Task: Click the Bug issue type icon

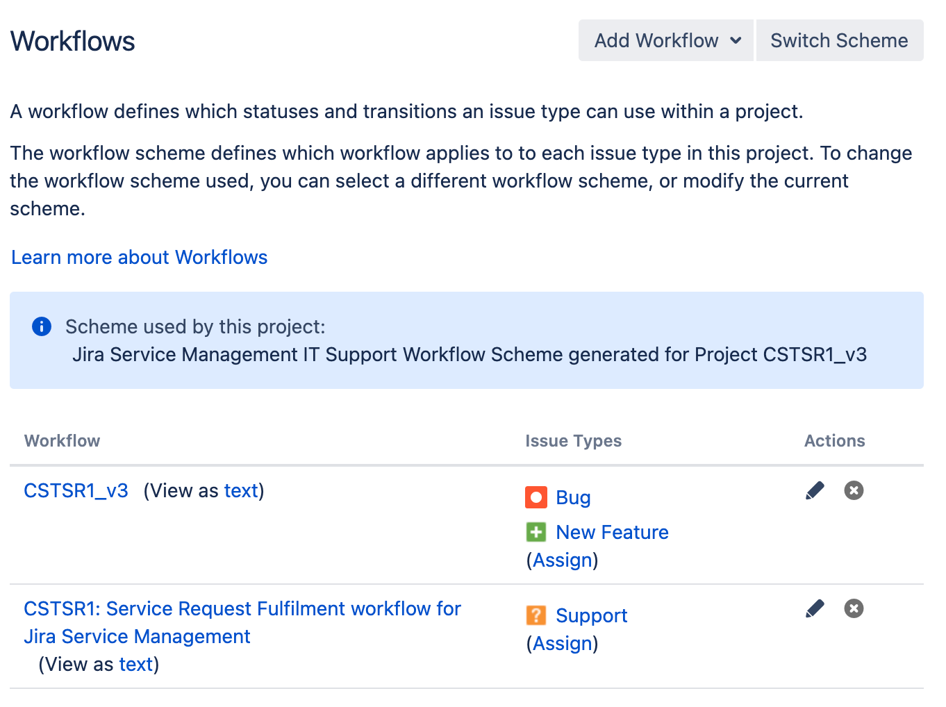Action: 536,497
